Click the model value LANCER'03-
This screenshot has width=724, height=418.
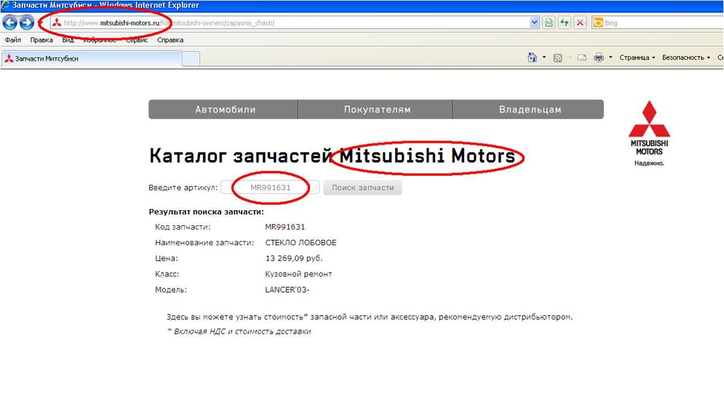click(x=287, y=290)
